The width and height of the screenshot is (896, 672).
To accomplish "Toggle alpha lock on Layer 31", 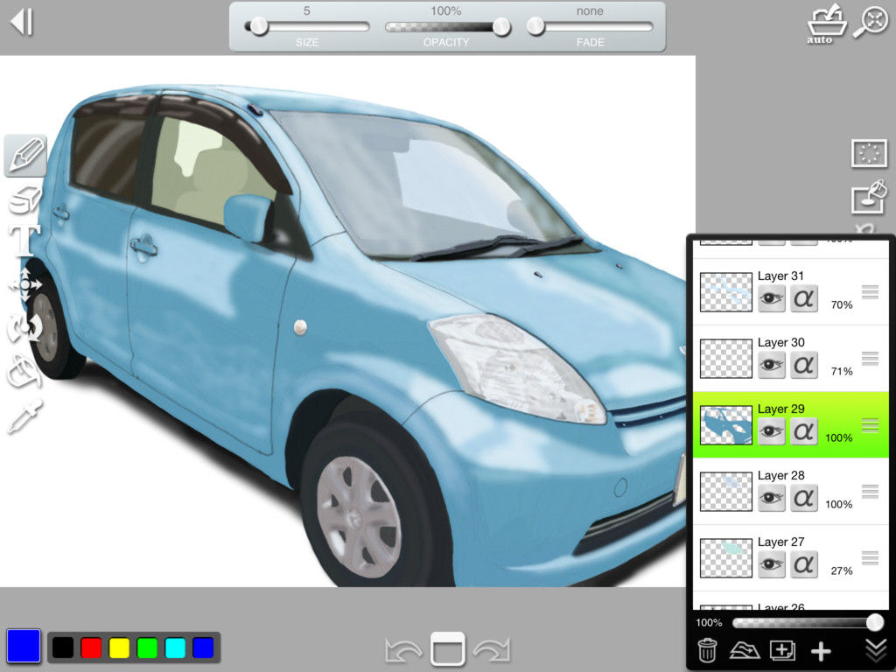I will coord(804,298).
